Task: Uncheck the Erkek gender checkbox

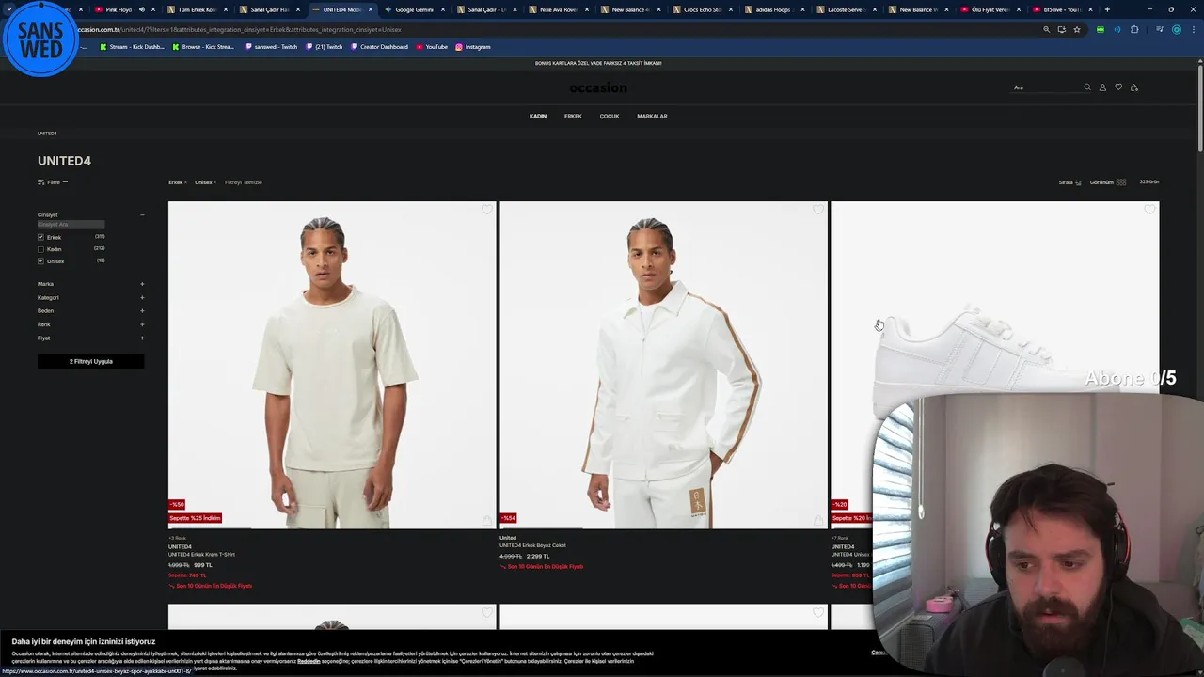Action: 40,237
